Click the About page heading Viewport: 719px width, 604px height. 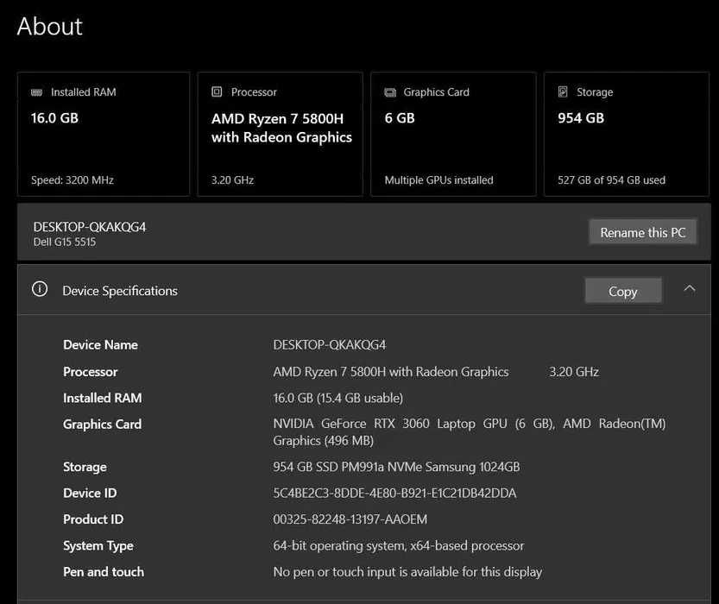click(x=49, y=26)
